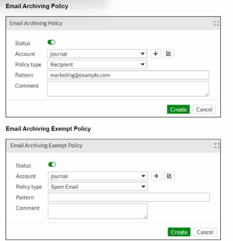Open Account dropdown in Exempt Policy
This screenshot has height=241, width=233.
98,176
